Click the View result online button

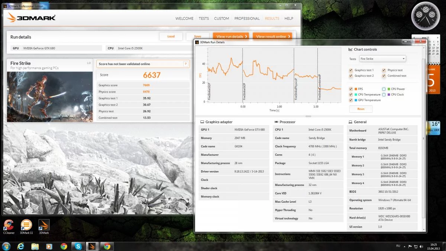[x=272, y=36]
